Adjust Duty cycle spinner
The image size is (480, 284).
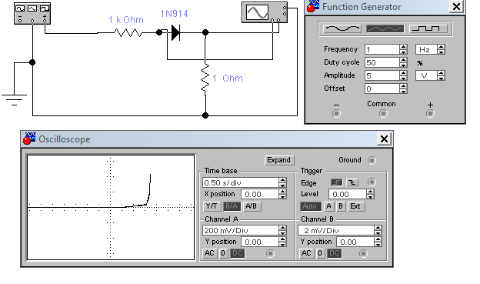[x=404, y=62]
